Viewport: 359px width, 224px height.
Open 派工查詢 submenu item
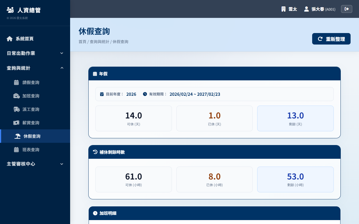click(x=35, y=109)
